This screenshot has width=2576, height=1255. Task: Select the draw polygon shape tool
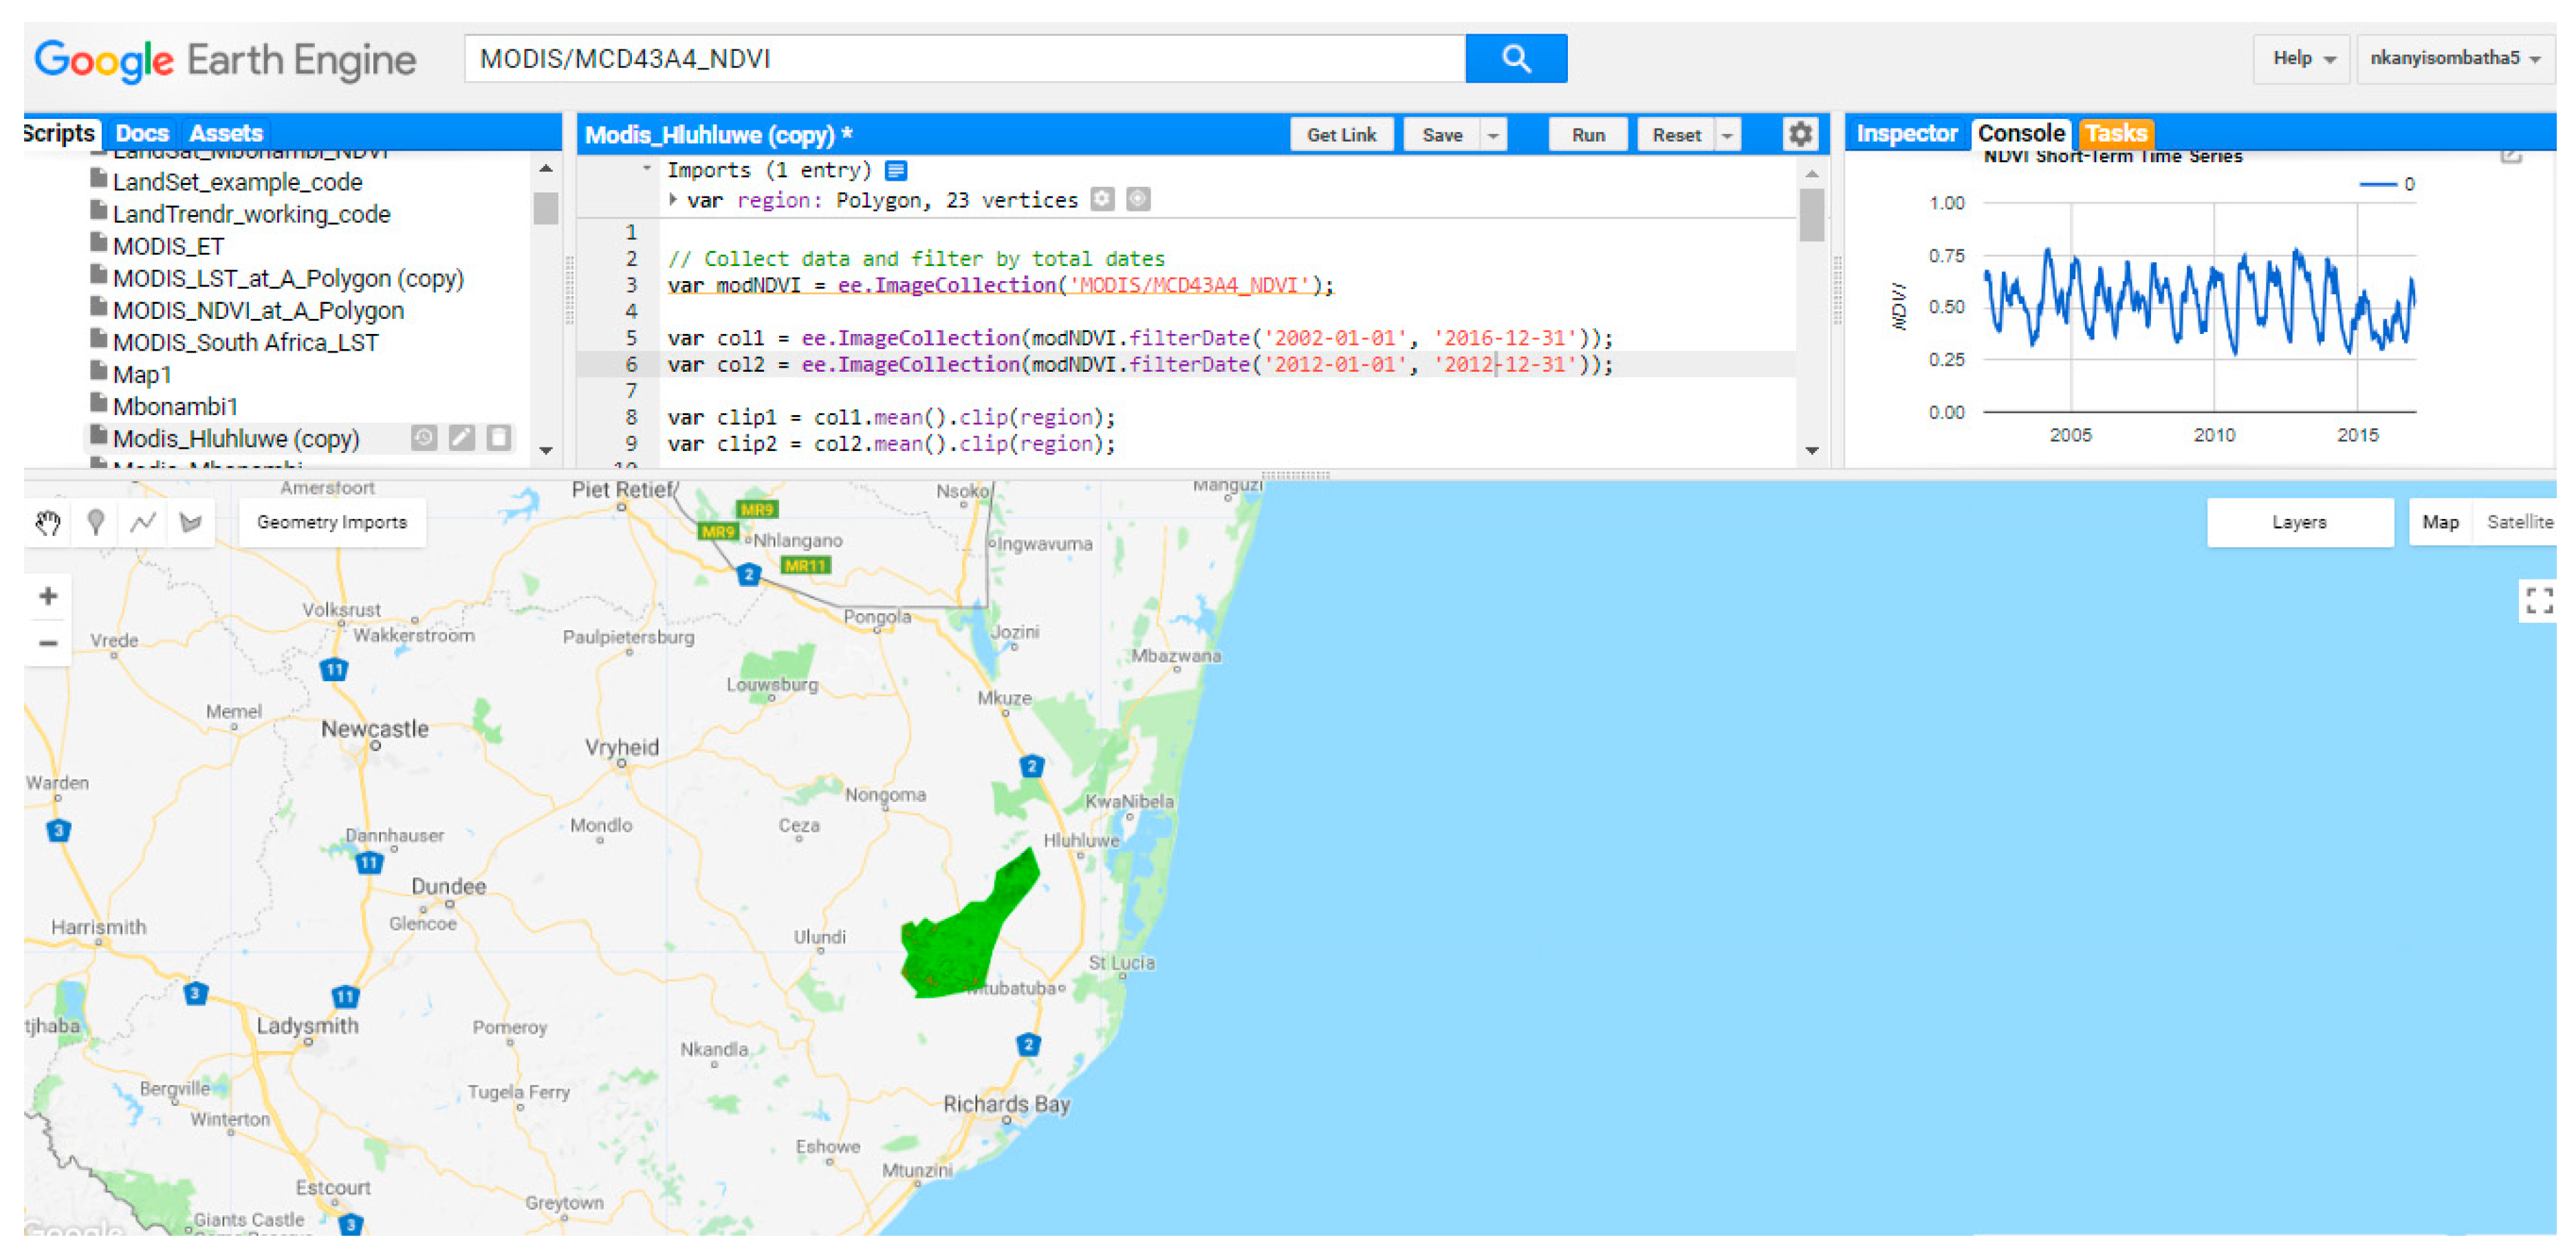(x=190, y=522)
